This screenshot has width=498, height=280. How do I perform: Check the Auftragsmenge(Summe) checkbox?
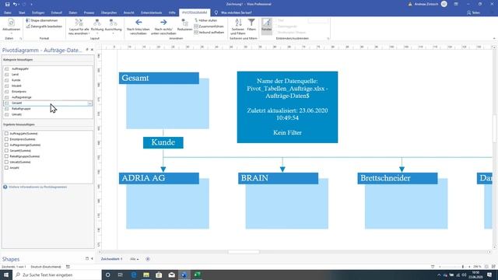[x=6, y=145]
